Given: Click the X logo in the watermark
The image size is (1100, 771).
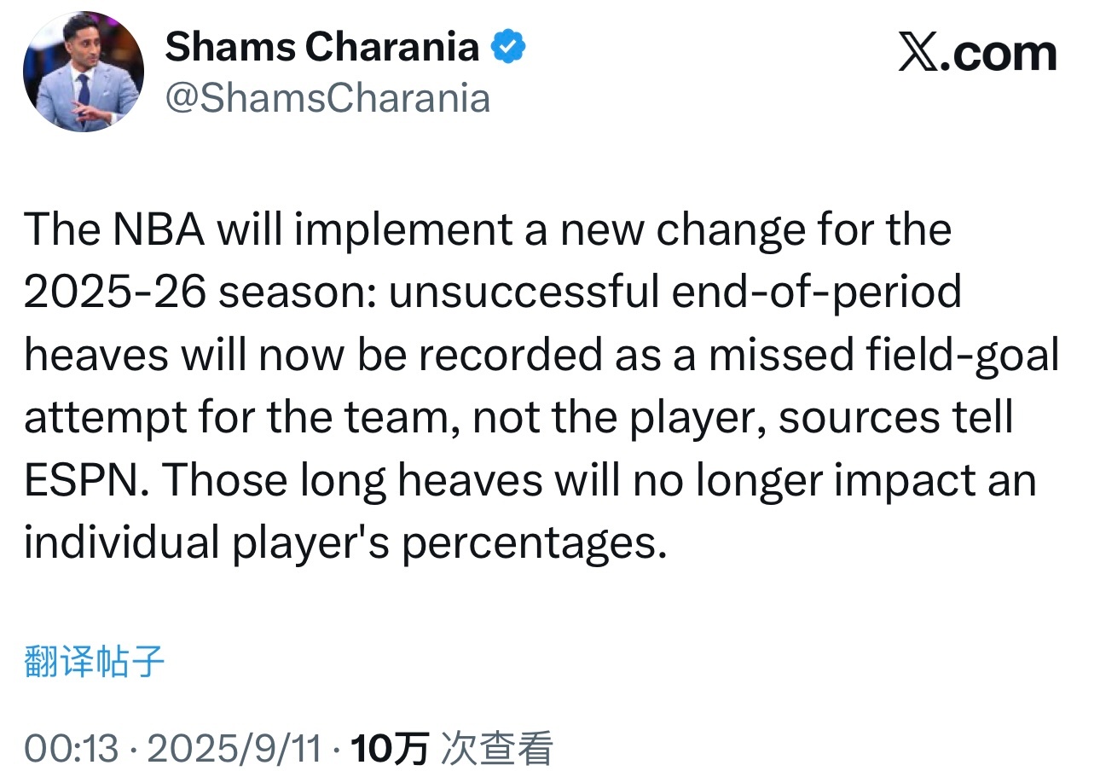Looking at the screenshot, I should tap(918, 54).
